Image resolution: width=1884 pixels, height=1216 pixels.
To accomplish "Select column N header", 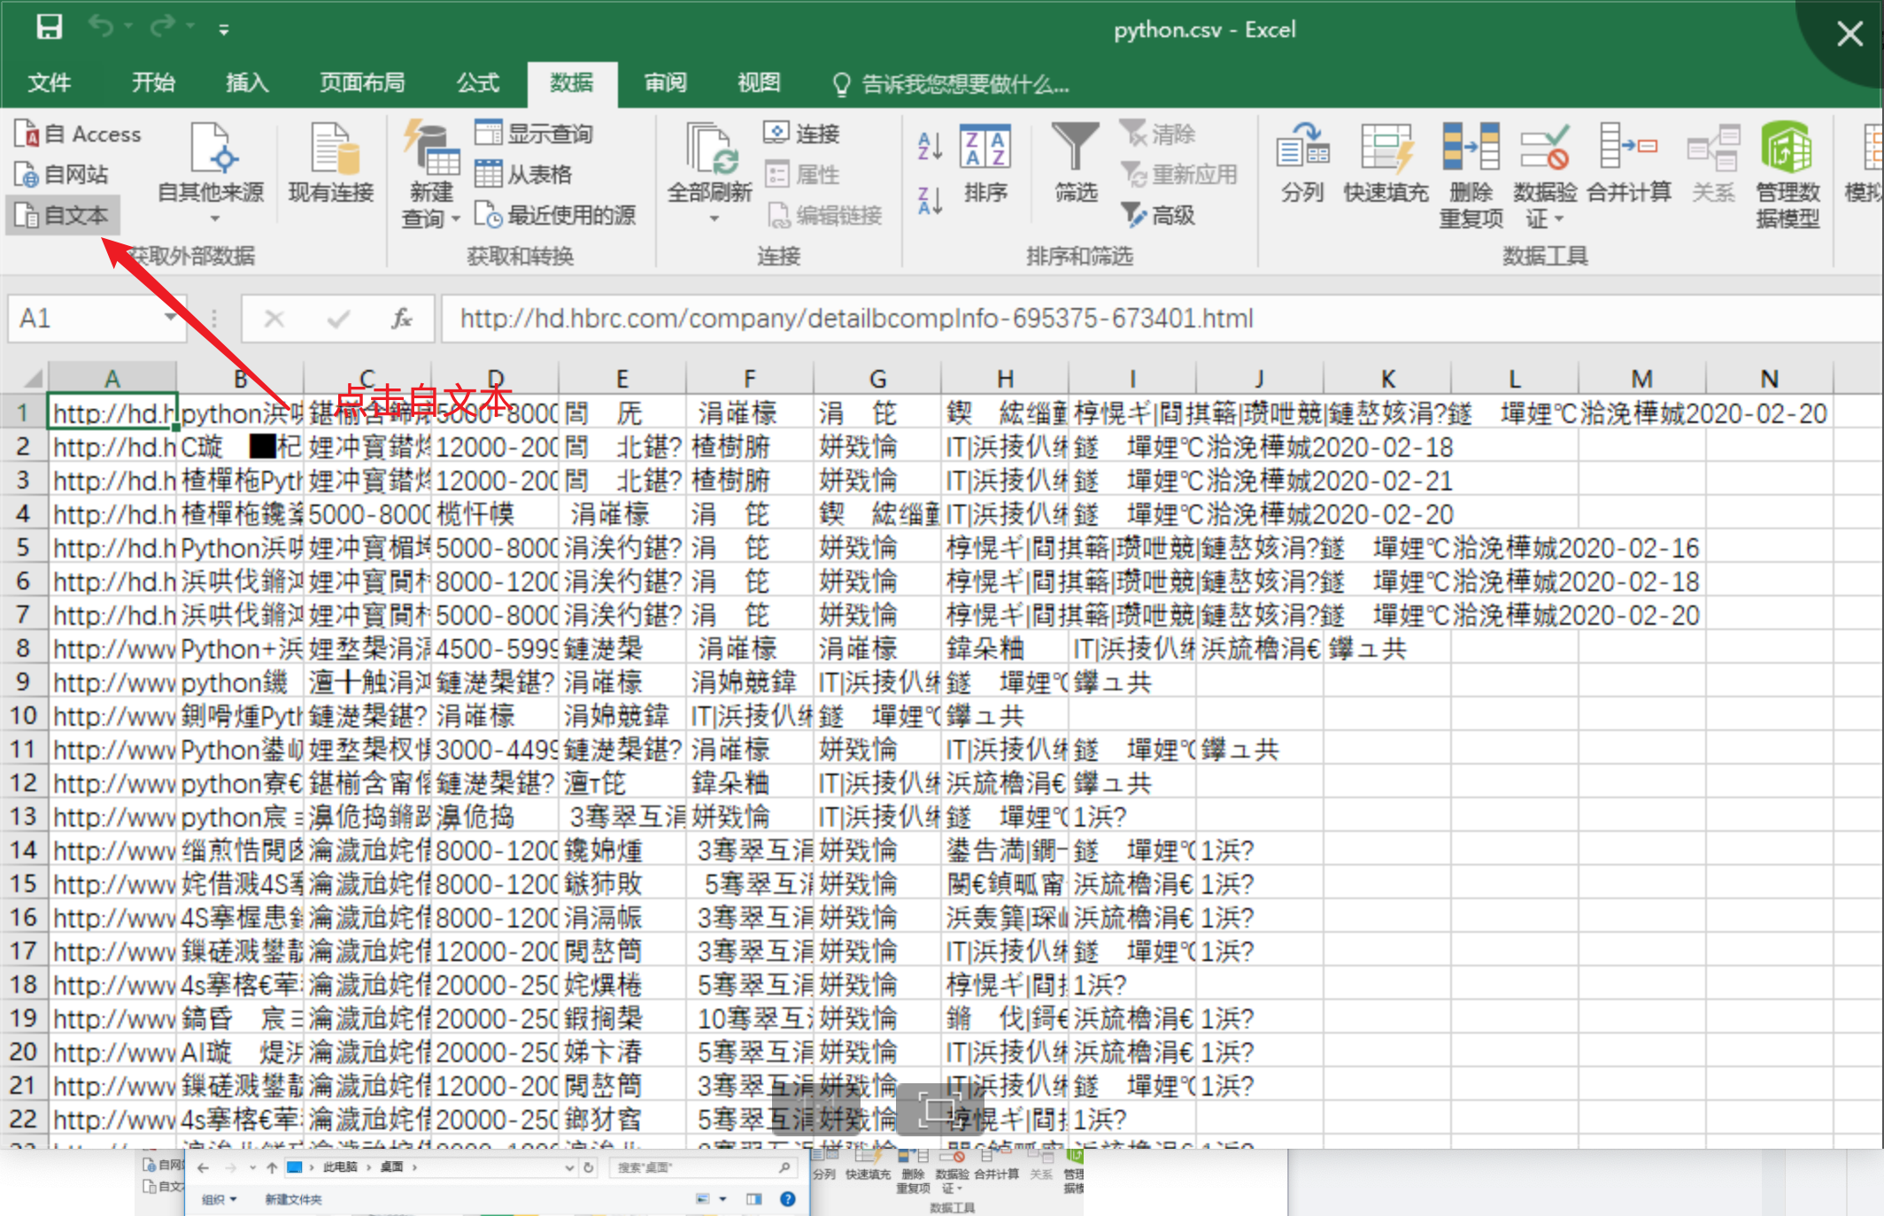I will tap(1770, 379).
